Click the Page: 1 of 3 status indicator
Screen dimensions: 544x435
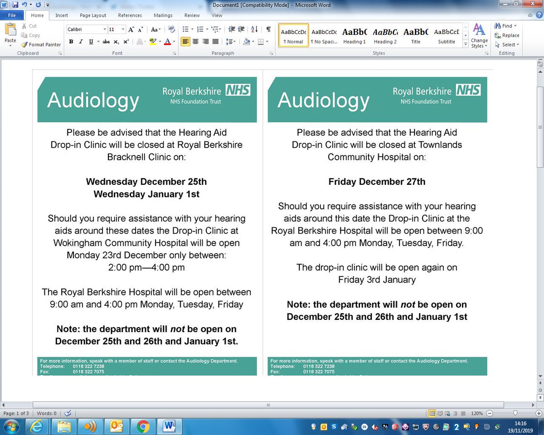tap(16, 413)
